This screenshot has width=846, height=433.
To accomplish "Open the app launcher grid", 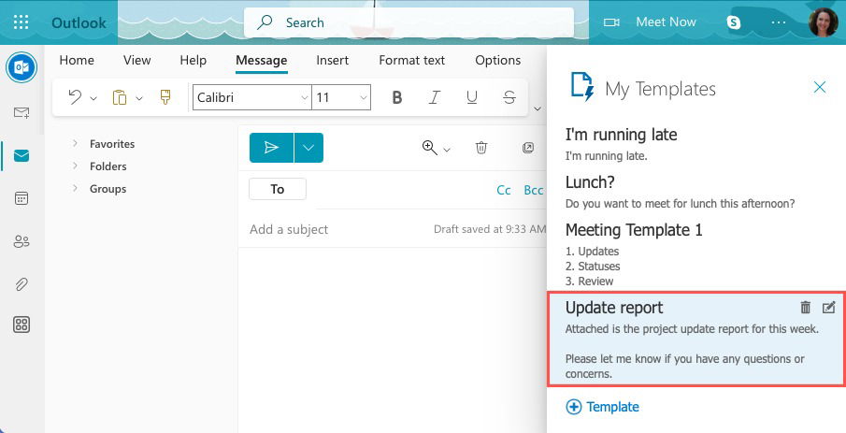I will pyautogui.click(x=22, y=22).
